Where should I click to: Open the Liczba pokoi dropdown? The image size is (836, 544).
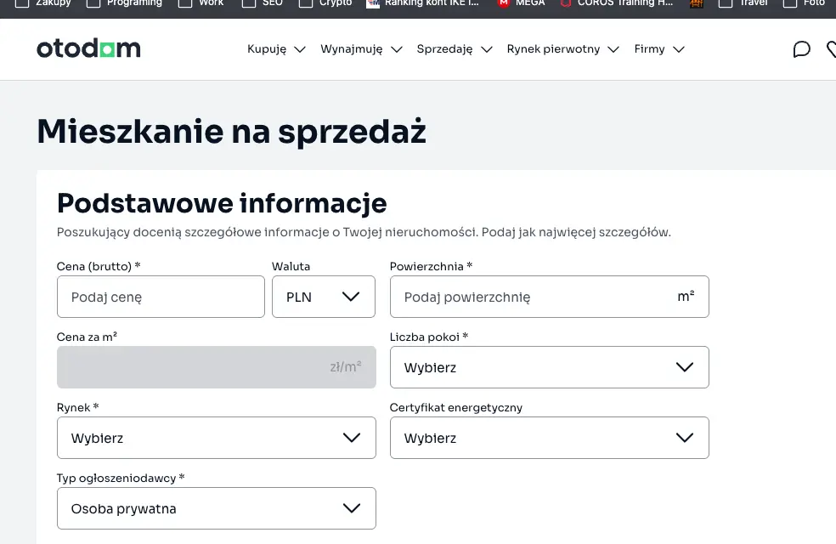pyautogui.click(x=549, y=367)
